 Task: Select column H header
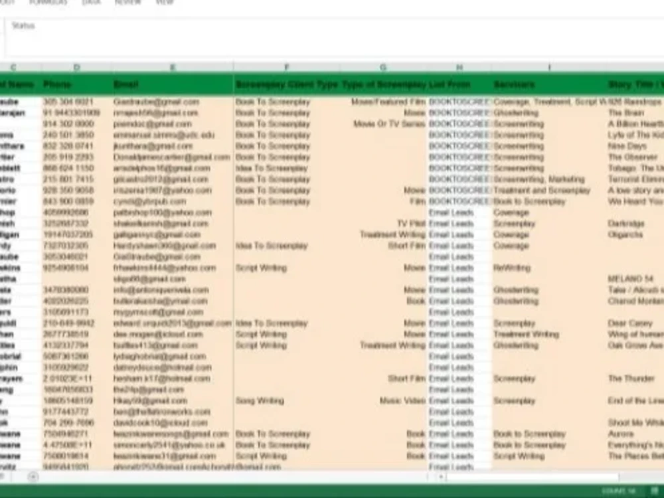[459, 67]
